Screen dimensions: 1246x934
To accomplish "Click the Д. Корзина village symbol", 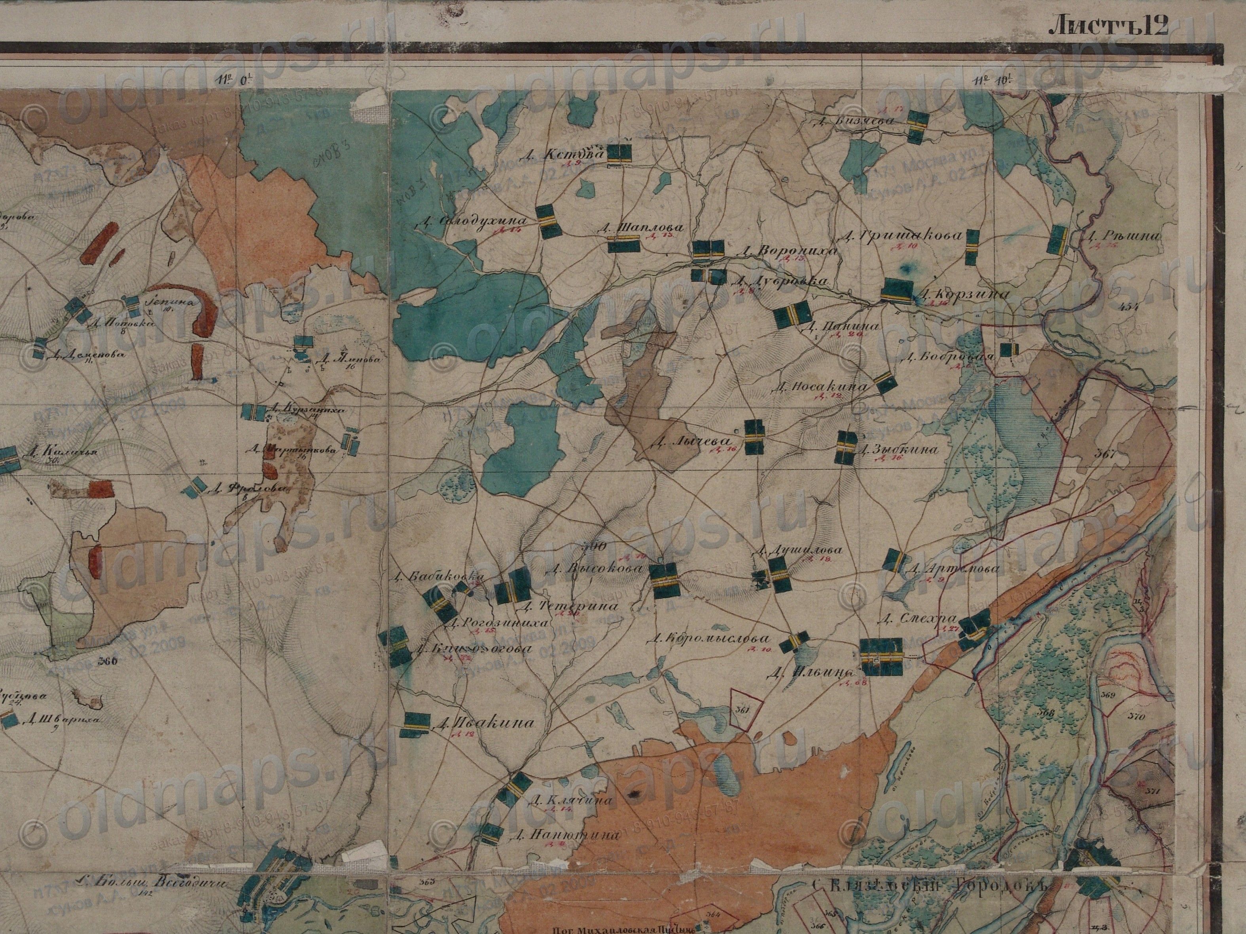I will click(x=898, y=291).
